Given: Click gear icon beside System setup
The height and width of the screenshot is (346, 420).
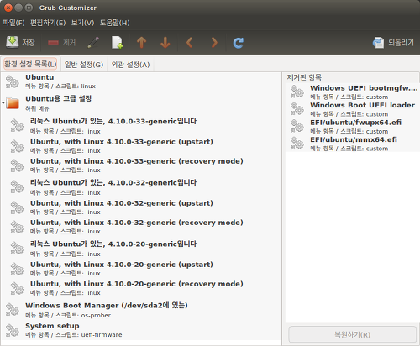Looking at the screenshot, I should click(x=13, y=330).
